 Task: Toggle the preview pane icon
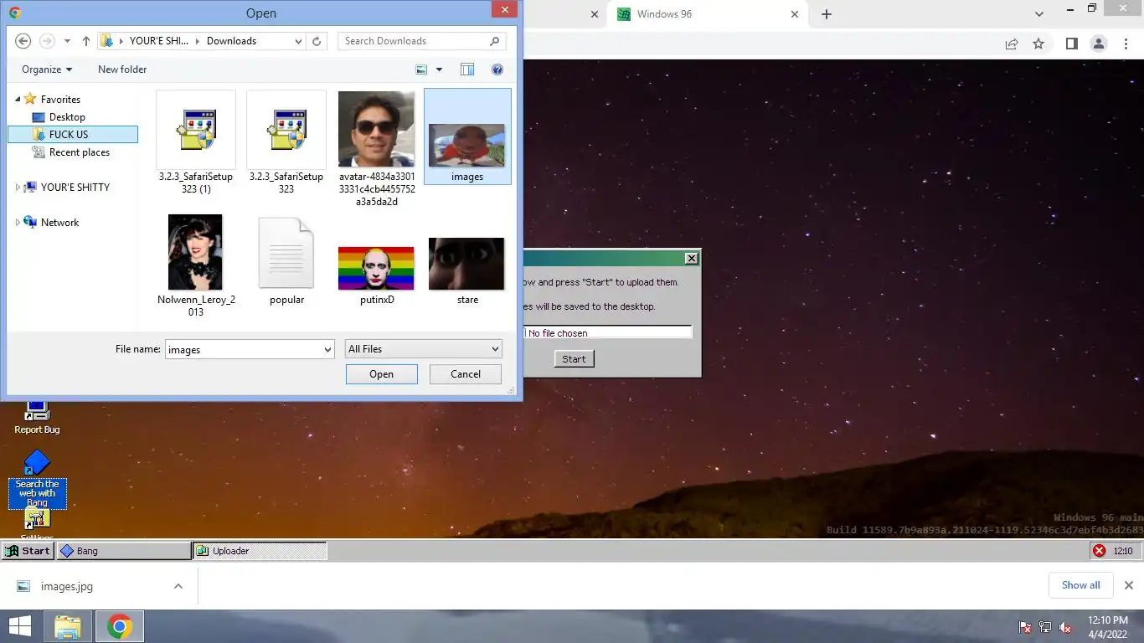tap(467, 69)
